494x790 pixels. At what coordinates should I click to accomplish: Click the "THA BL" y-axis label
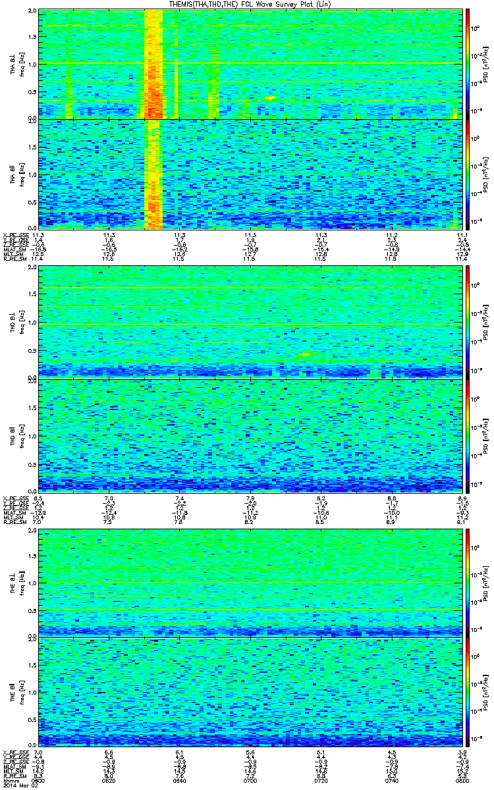13,64
